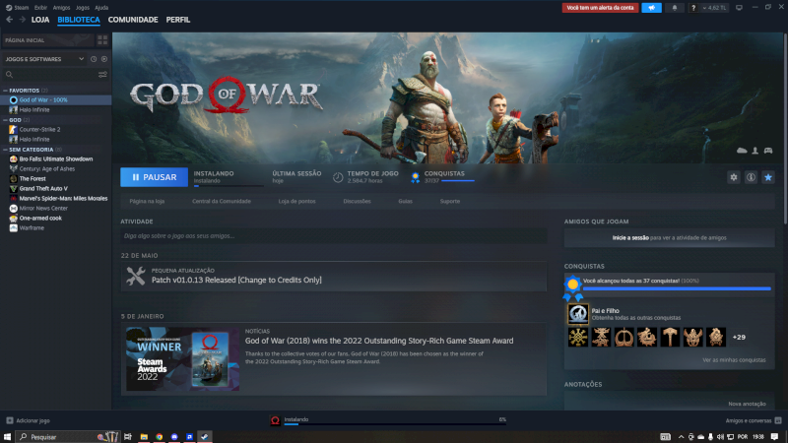Click Ver as minhas conquistas link
The width and height of the screenshot is (788, 443).
click(x=734, y=360)
